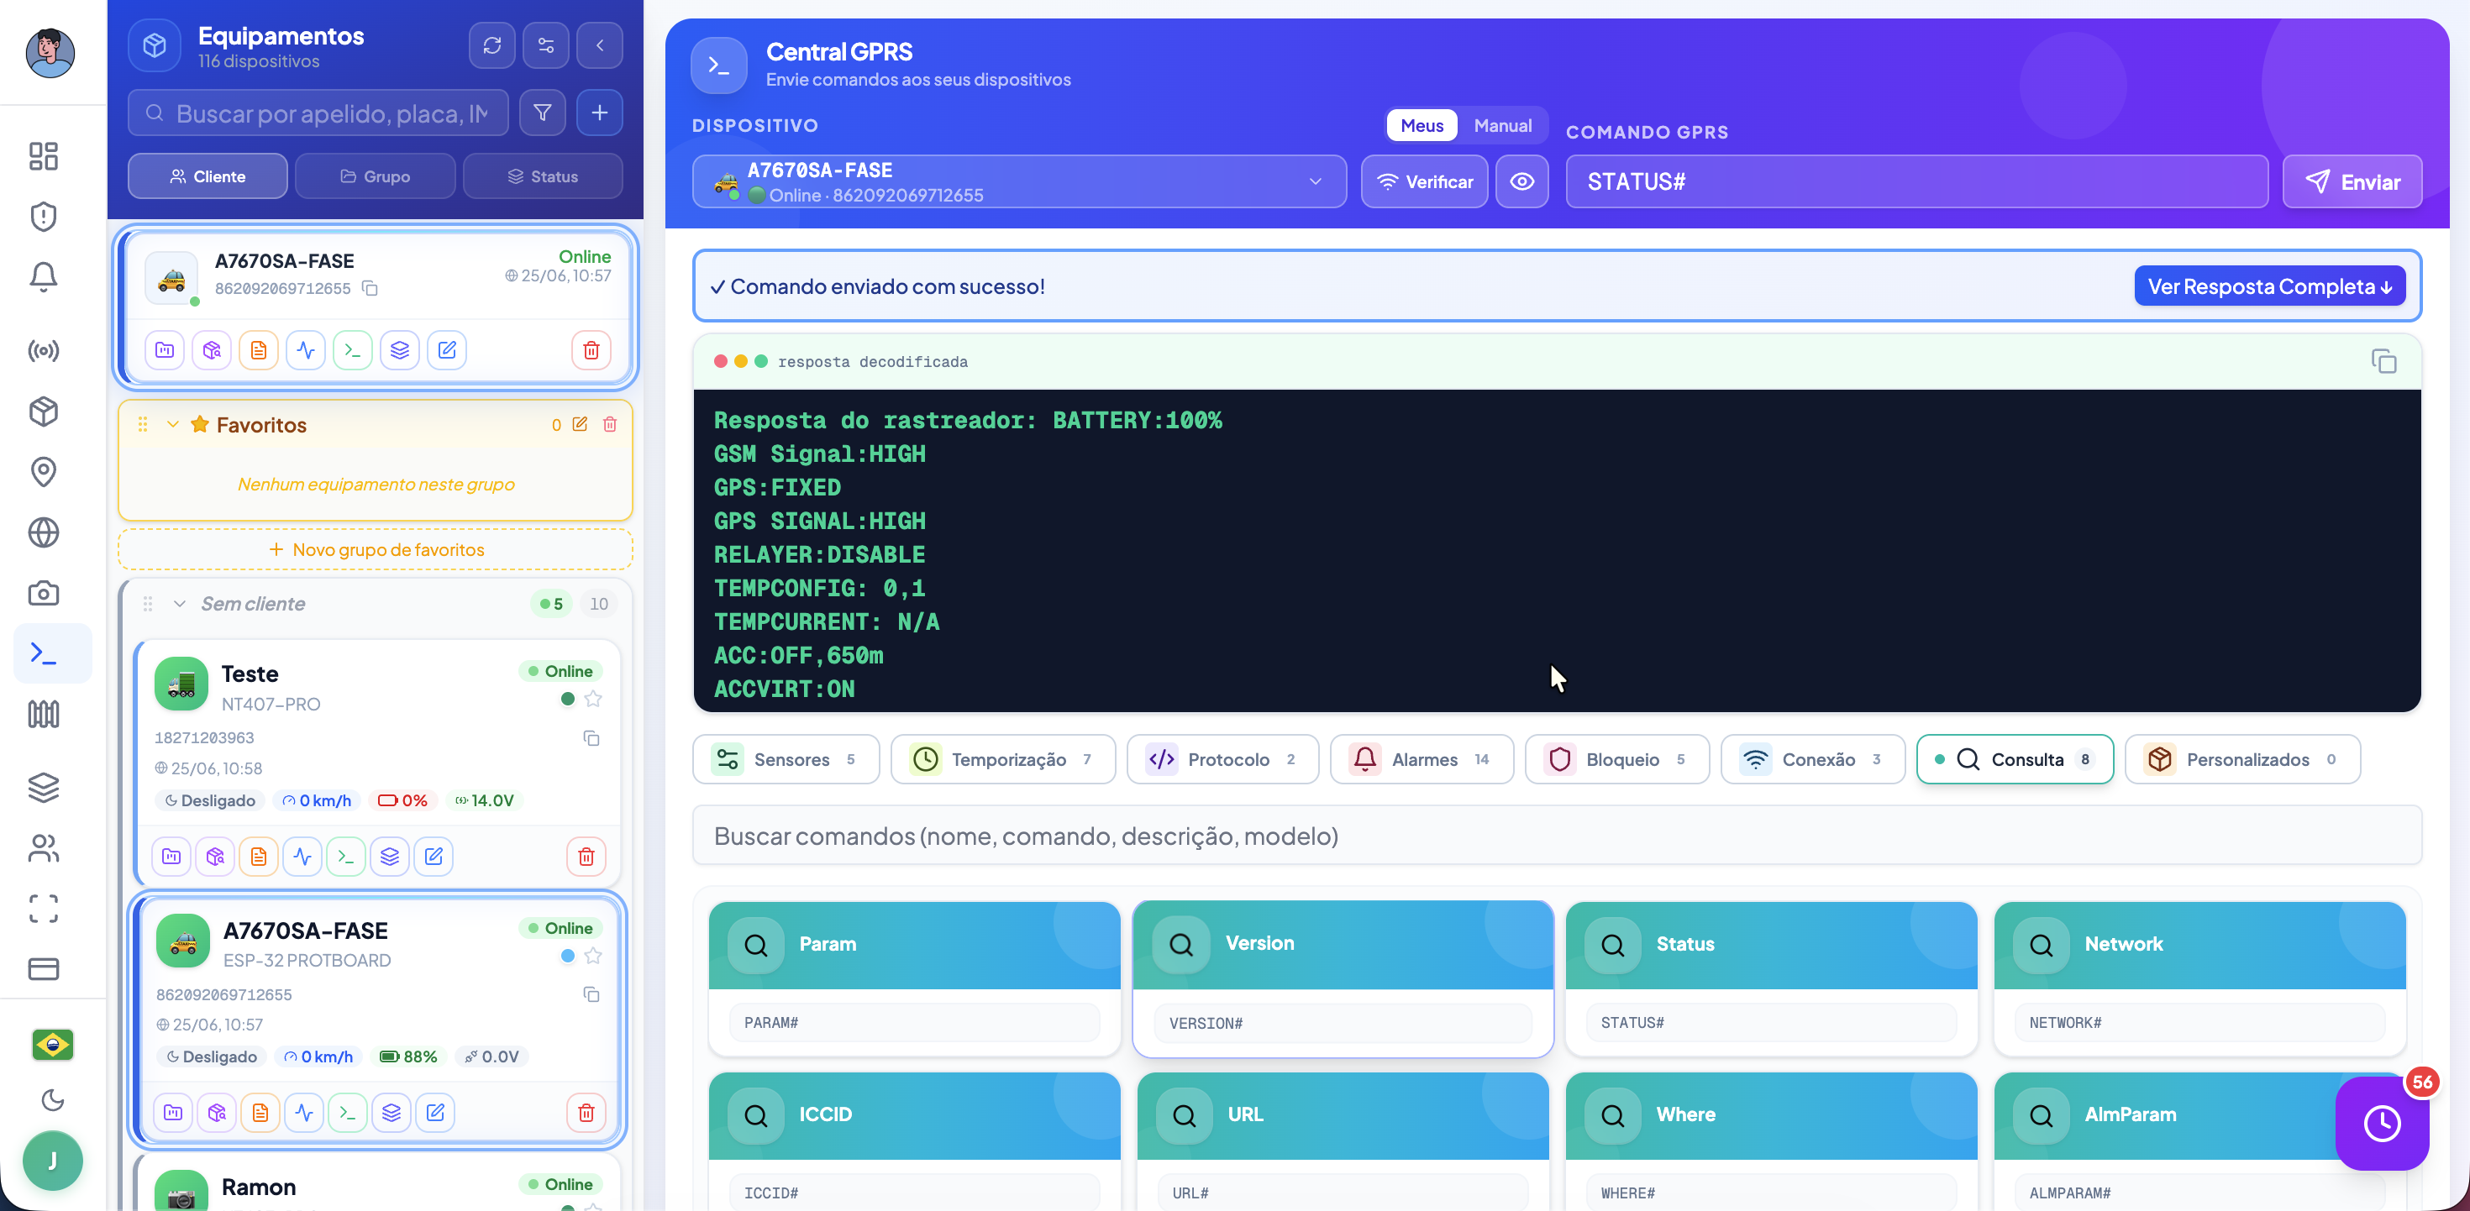This screenshot has width=2470, height=1211.
Task: Collapse the Favoritos group
Action: (x=172, y=425)
